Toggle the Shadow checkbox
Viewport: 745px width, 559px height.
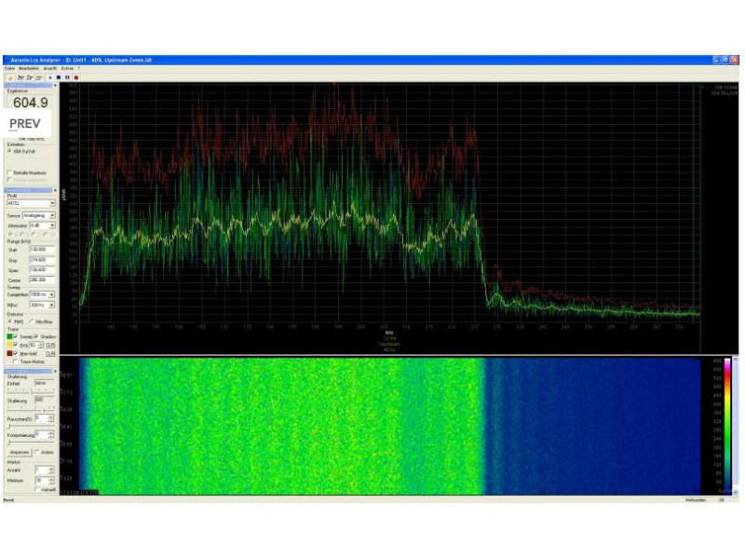click(35, 336)
